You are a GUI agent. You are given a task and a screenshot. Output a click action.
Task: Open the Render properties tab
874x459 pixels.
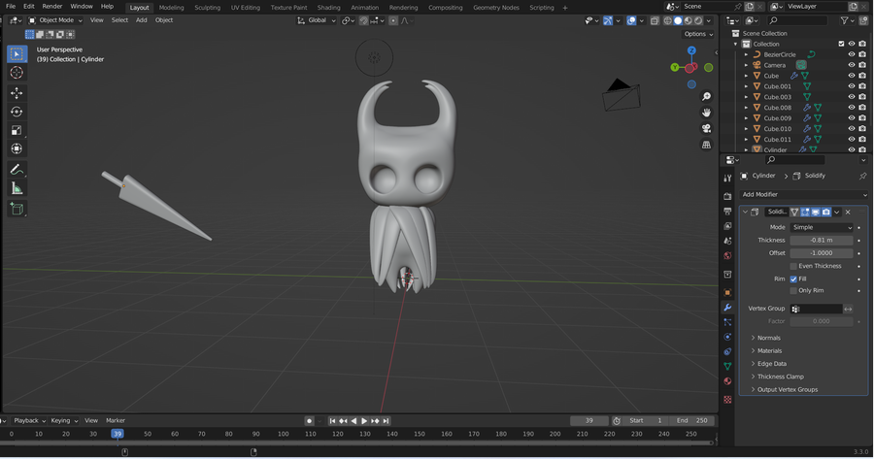pyautogui.click(x=727, y=196)
